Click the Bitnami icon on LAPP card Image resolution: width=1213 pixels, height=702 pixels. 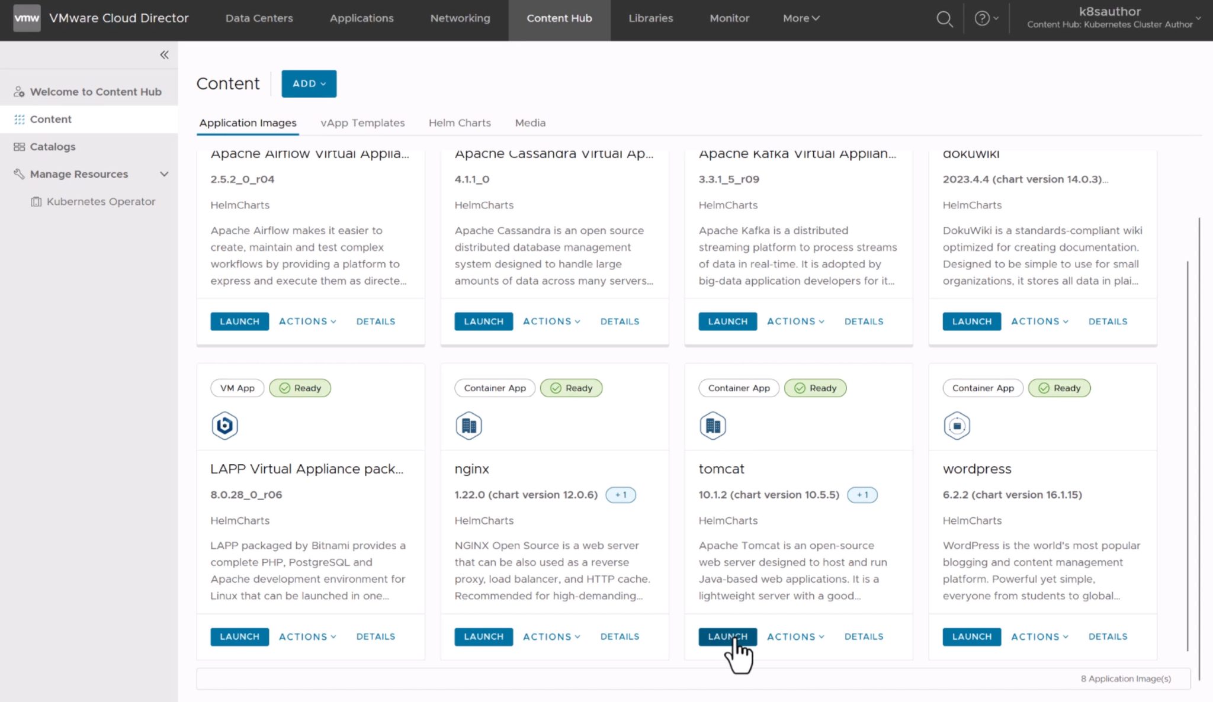(224, 425)
